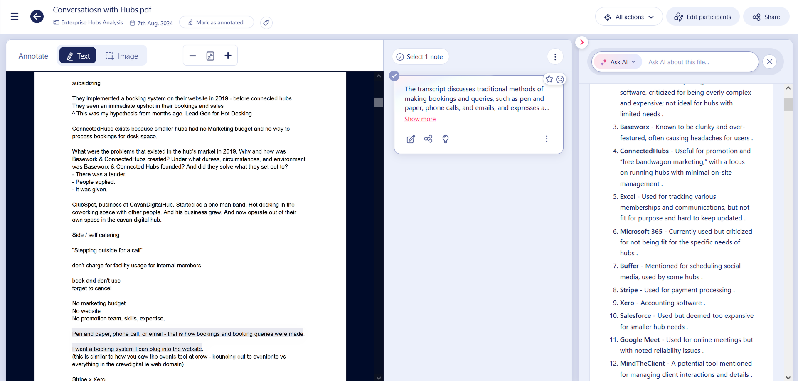Select the Text annotate tab
Viewport: 798px width, 381px height.
[78, 56]
